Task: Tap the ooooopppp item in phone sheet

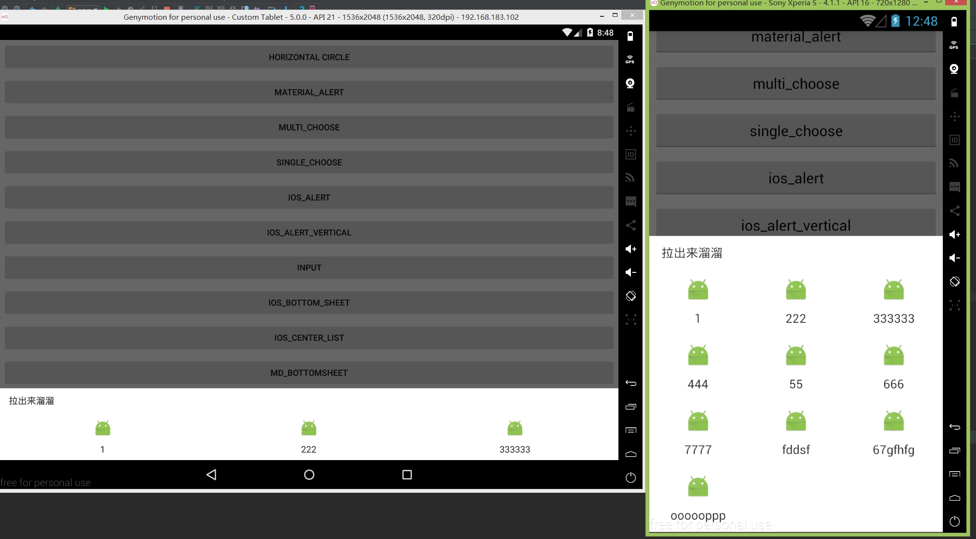Action: coord(698,497)
